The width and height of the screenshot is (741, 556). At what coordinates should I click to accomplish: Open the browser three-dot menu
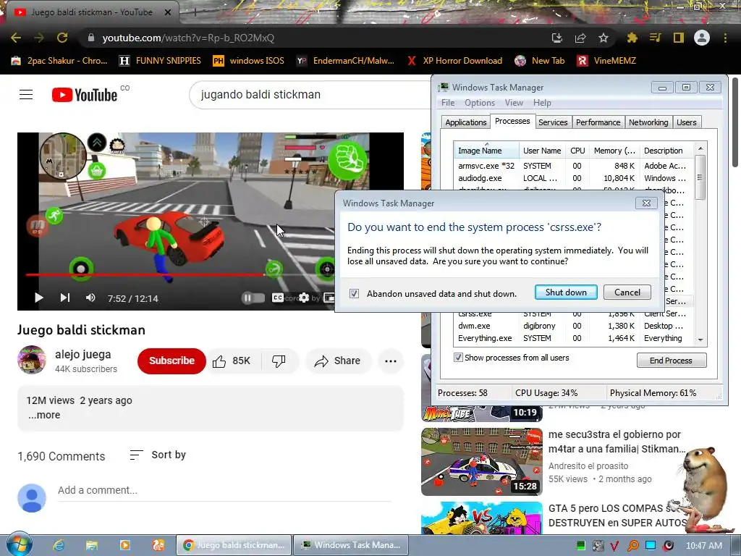pos(725,38)
